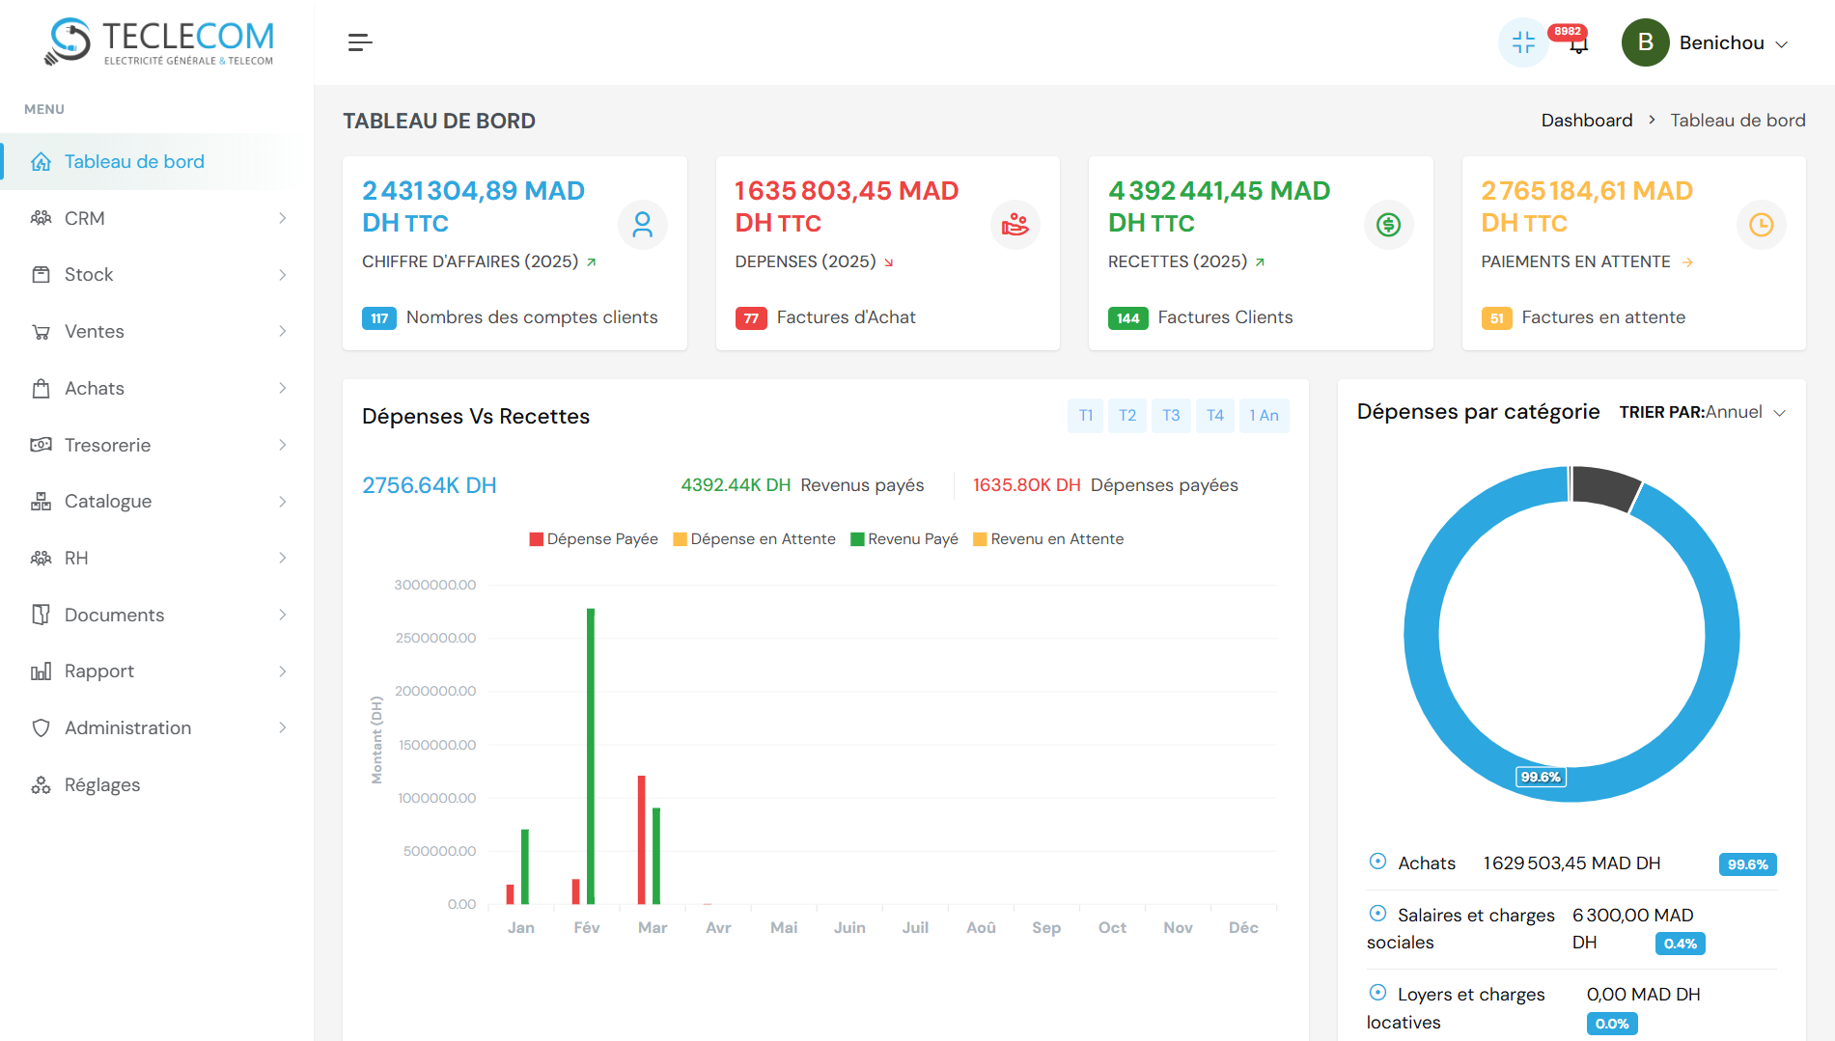Viewport: 1835px width, 1041px height.
Task: Toggle fullscreen mode icon
Action: (1523, 42)
